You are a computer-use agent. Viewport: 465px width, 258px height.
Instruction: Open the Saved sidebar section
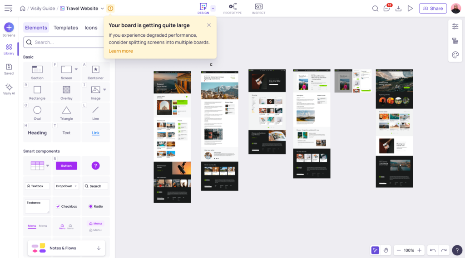pyautogui.click(x=9, y=68)
